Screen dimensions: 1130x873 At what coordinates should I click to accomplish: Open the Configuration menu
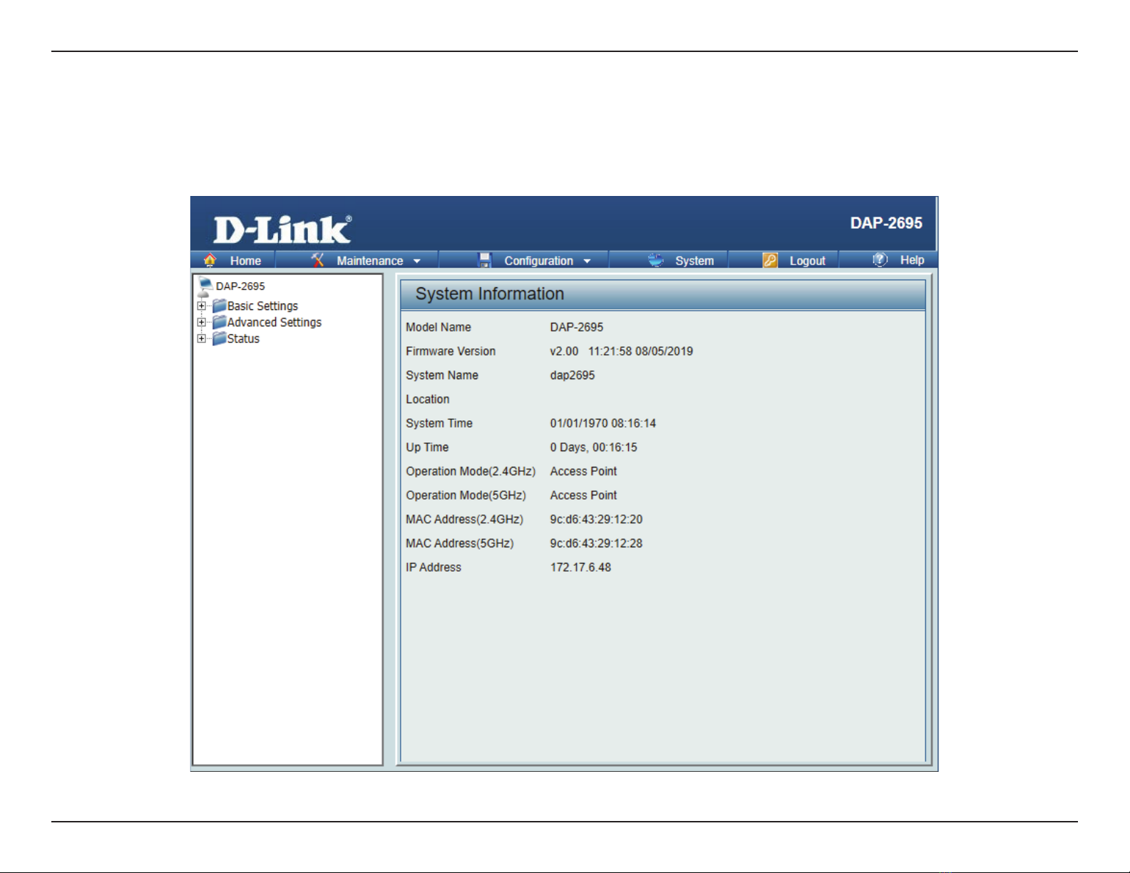click(x=539, y=261)
